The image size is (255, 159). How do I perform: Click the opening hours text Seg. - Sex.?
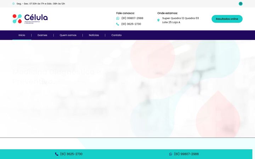[41, 4]
